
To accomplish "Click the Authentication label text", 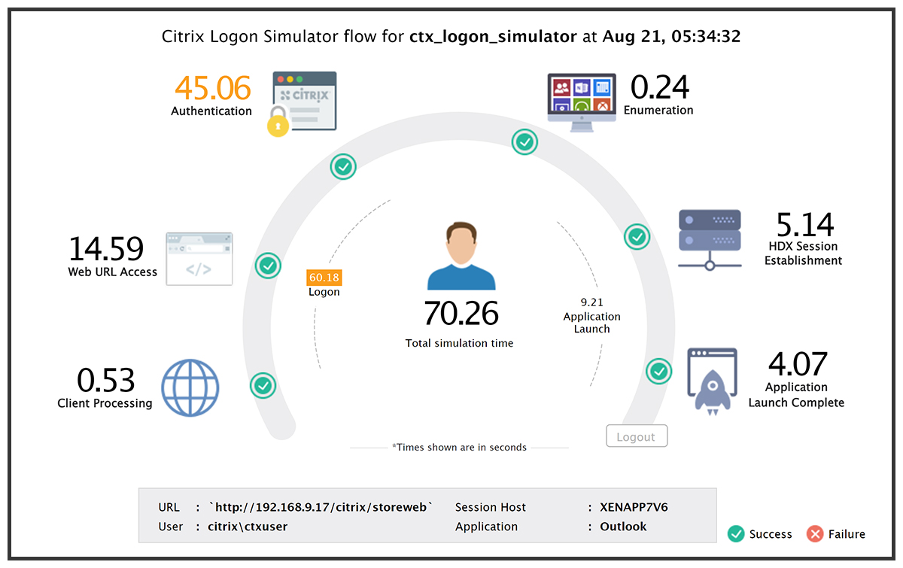I will (x=211, y=111).
